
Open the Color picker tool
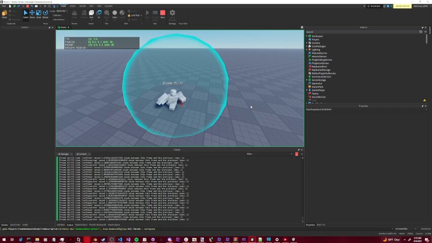click(x=115, y=14)
